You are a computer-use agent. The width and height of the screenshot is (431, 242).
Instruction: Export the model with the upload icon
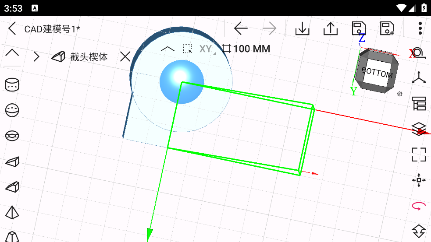pos(331,28)
